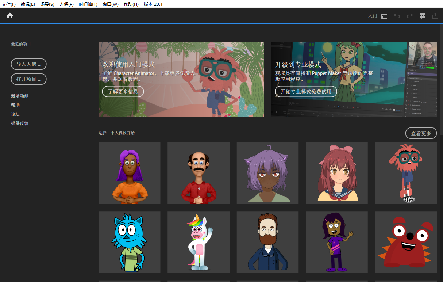The image size is (443, 282).
Task: Open the 窗口(W) menu
Action: tap(111, 4)
